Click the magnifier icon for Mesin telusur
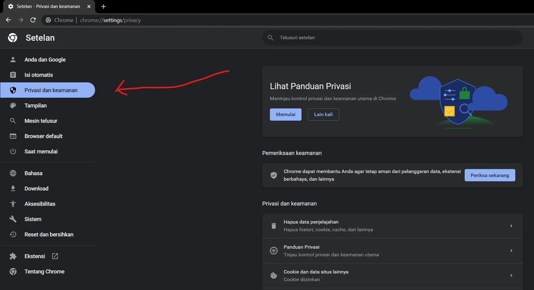This screenshot has width=534, height=290. 13,121
